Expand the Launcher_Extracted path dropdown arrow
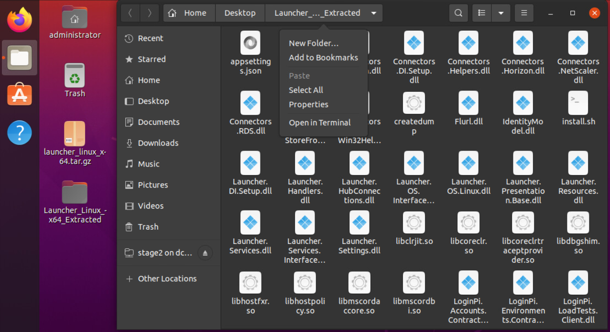610x332 pixels. coord(374,13)
